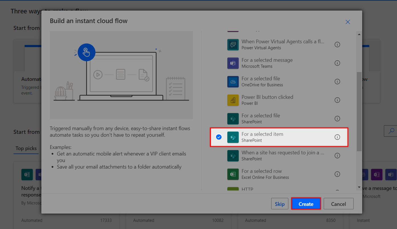Uncheck the selected 'For a selected item' radio
The height and width of the screenshot is (229, 397).
coord(219,137)
